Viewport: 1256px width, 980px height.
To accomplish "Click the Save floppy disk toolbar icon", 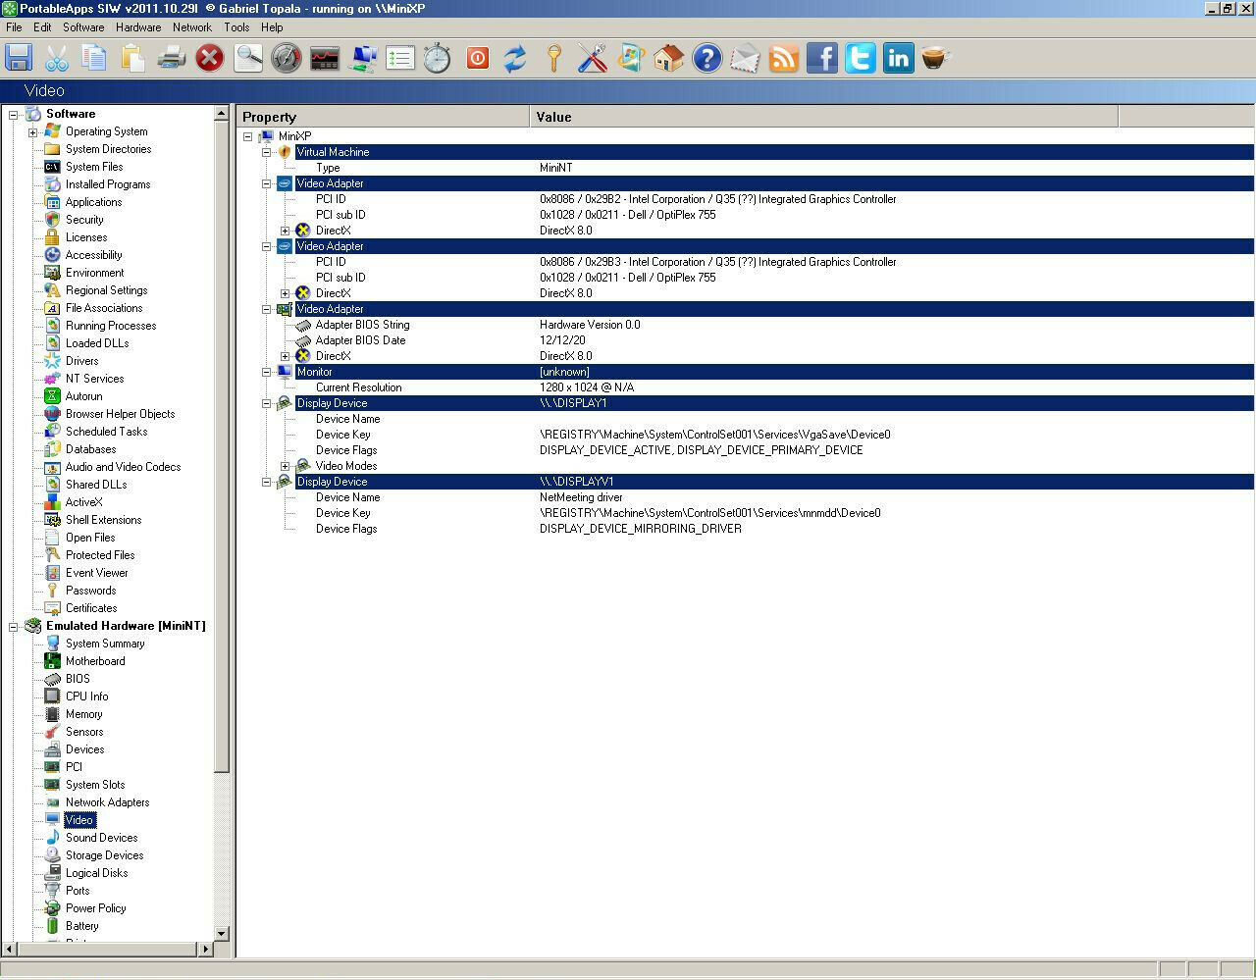I will click(x=19, y=58).
